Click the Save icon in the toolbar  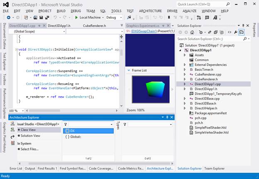pos(41,17)
